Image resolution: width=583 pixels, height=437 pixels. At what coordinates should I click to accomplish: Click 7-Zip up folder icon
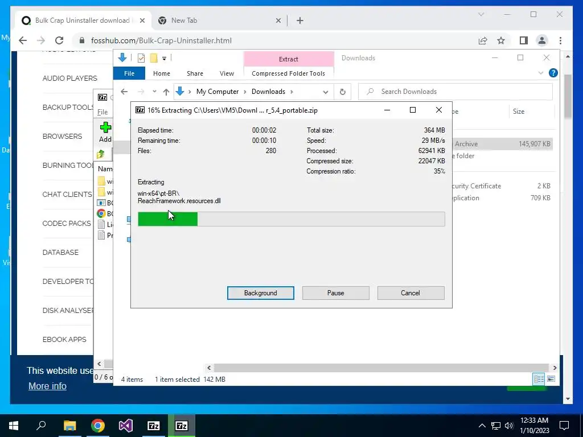[x=101, y=154]
